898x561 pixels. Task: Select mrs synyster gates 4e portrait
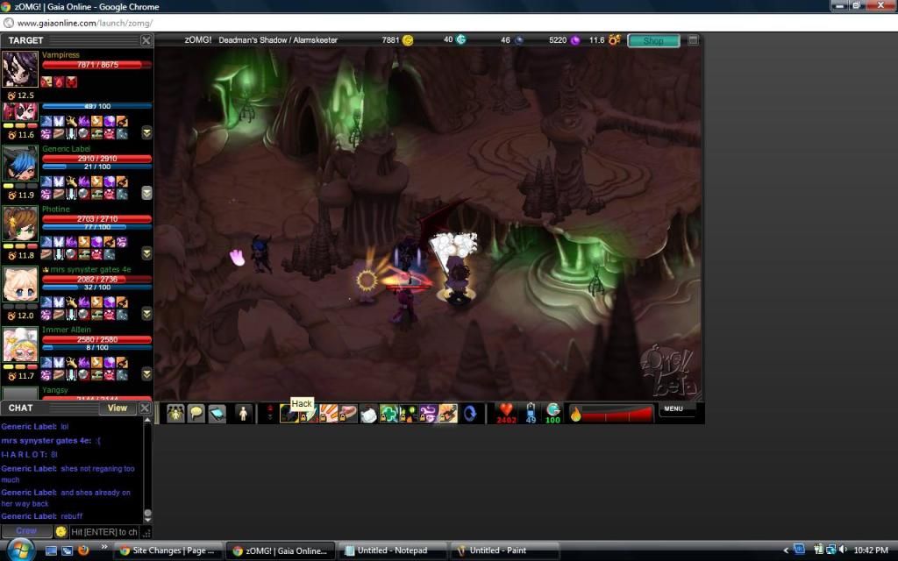pyautogui.click(x=20, y=284)
